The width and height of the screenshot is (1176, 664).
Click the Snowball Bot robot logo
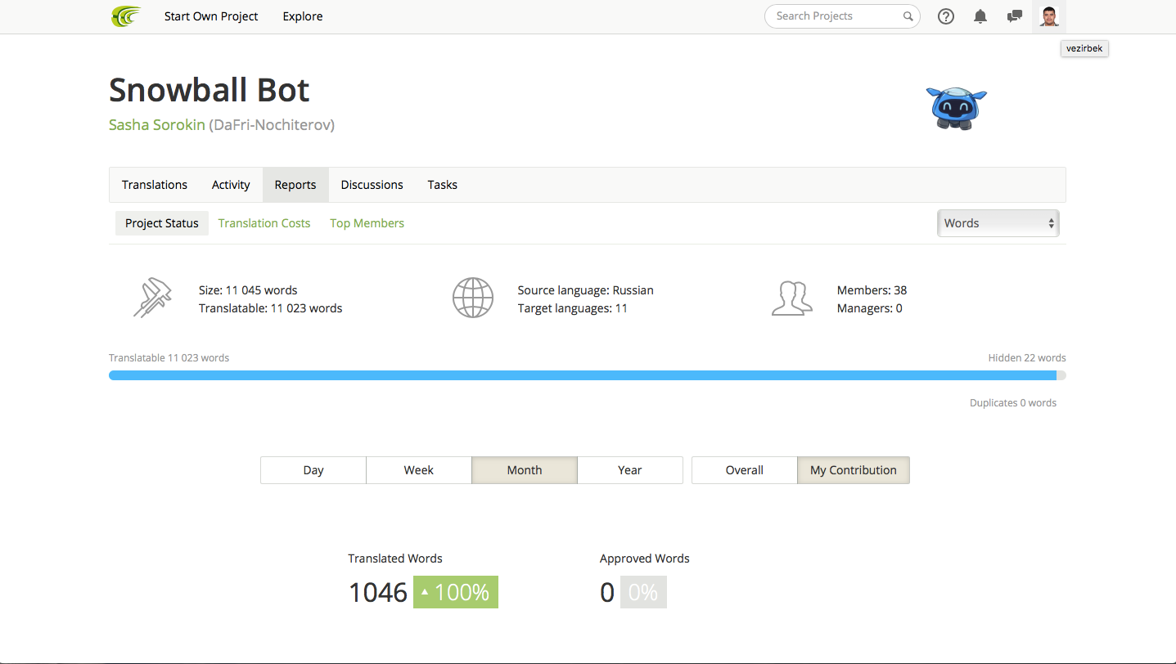[x=957, y=108]
